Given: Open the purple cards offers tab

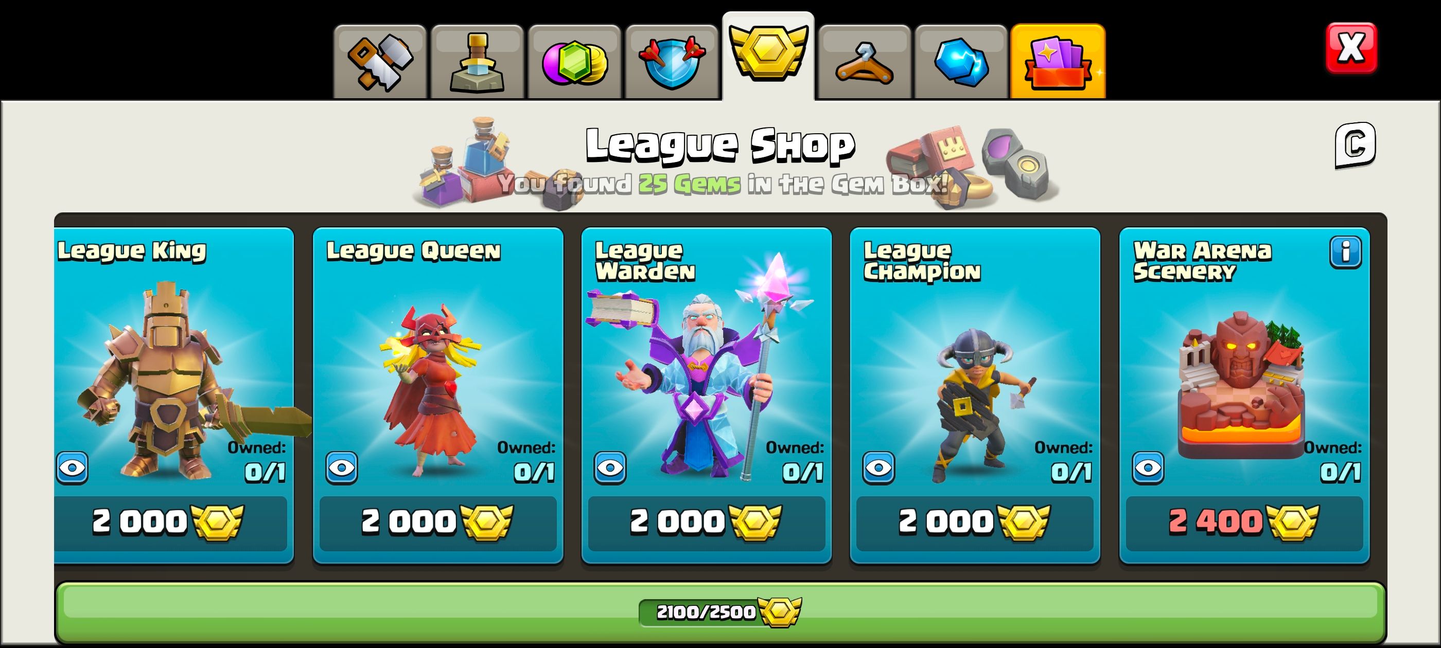Looking at the screenshot, I should [x=1058, y=62].
